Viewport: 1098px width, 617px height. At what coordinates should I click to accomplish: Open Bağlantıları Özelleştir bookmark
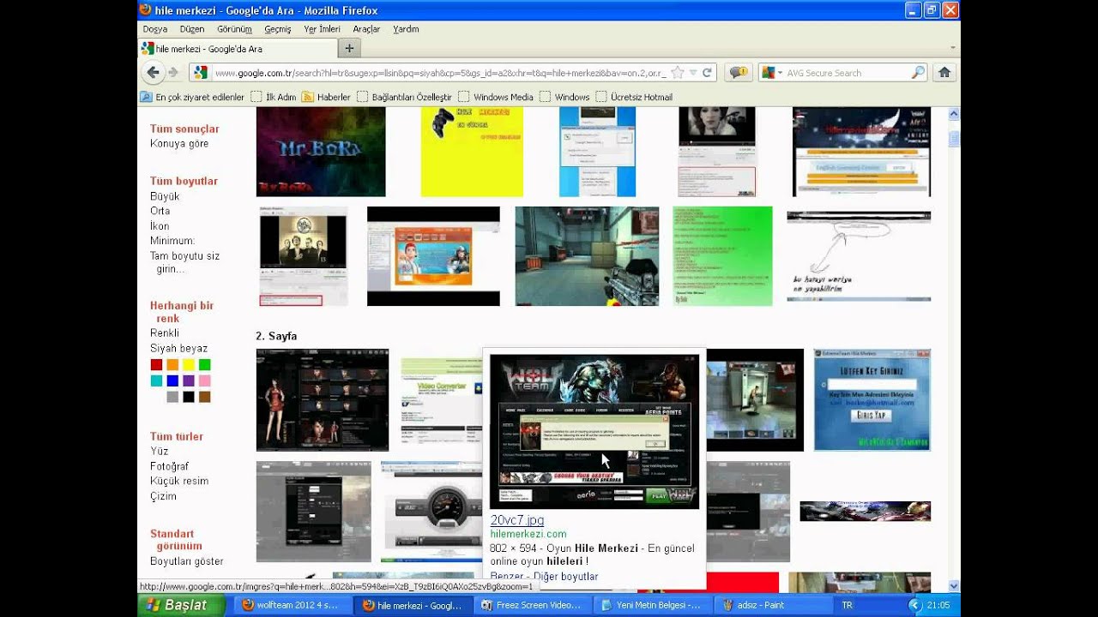pyautogui.click(x=404, y=97)
